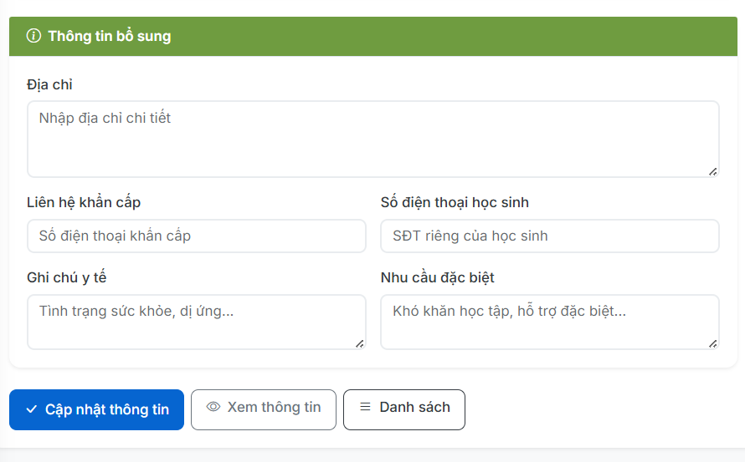Click the info icon beside Thông tin bổ sung
The height and width of the screenshot is (462, 745).
[x=33, y=36]
